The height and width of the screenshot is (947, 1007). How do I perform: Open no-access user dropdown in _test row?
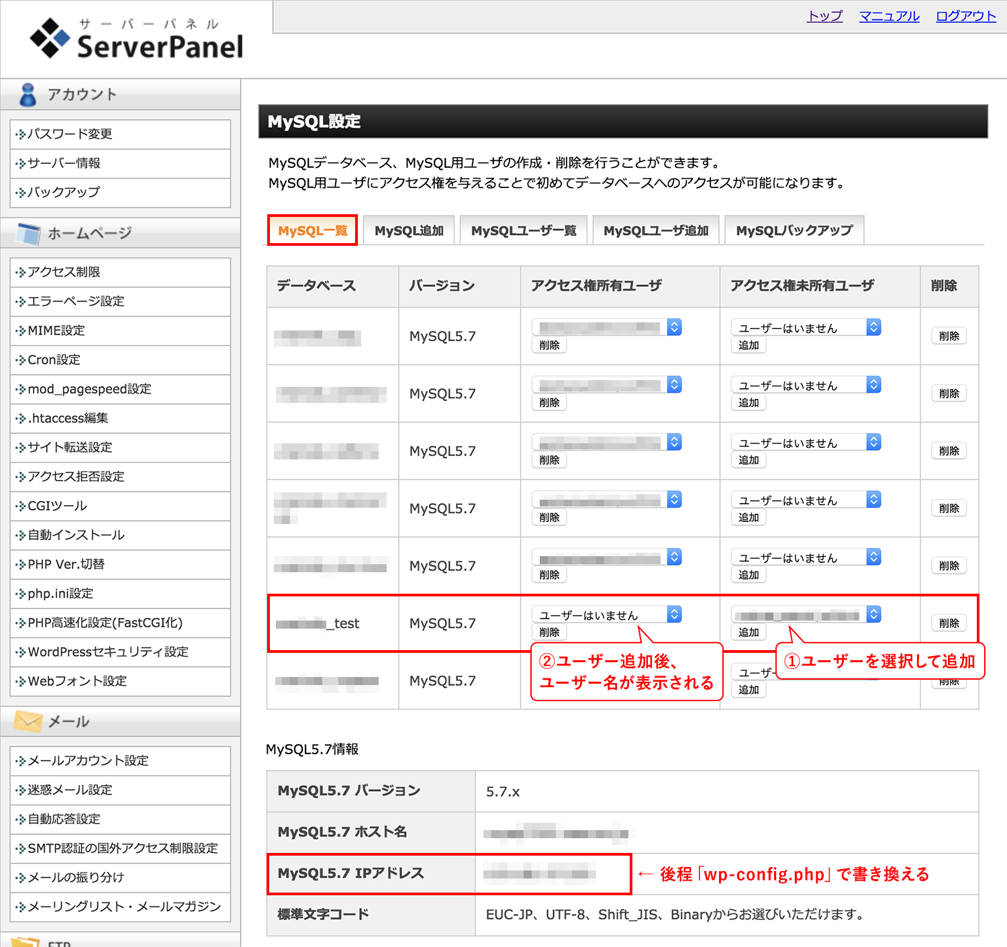[806, 615]
